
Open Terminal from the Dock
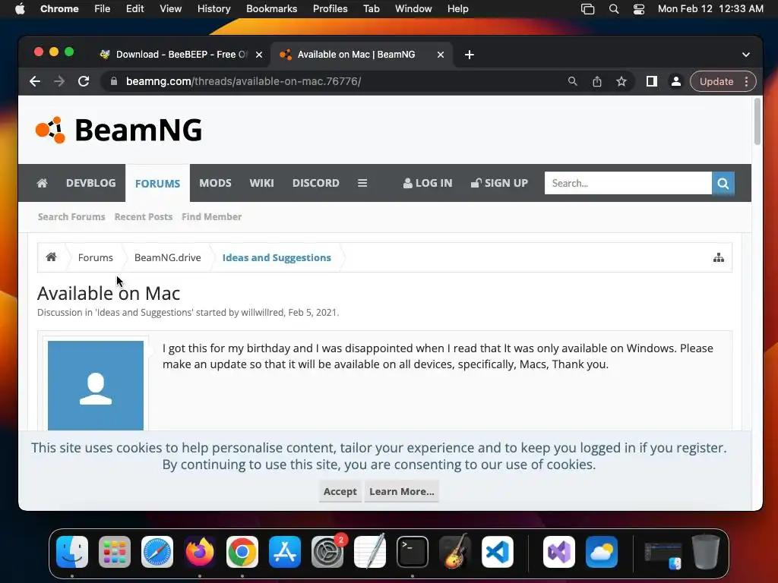point(413,552)
